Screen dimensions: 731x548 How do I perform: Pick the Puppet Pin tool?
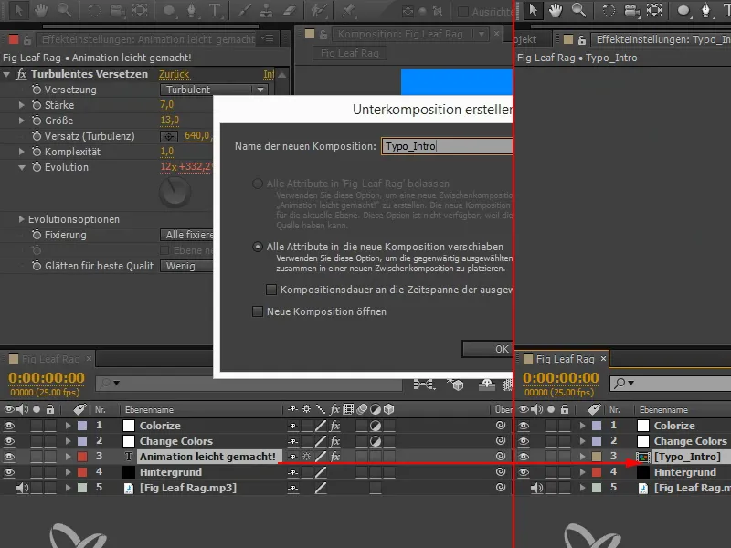(x=348, y=10)
